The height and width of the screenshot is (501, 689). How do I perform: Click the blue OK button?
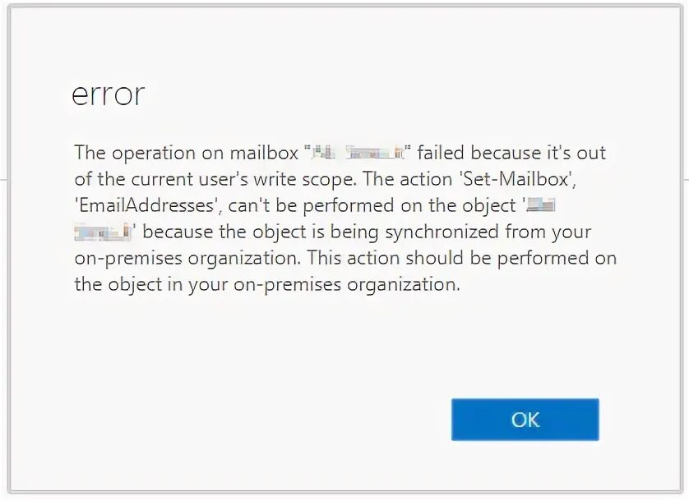tap(525, 420)
